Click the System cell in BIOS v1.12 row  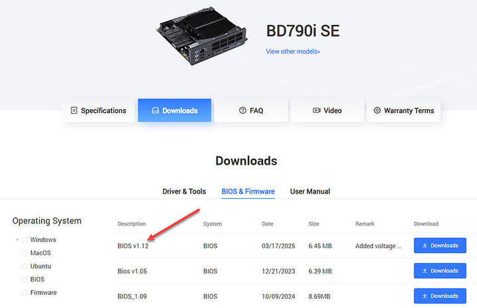(x=210, y=246)
